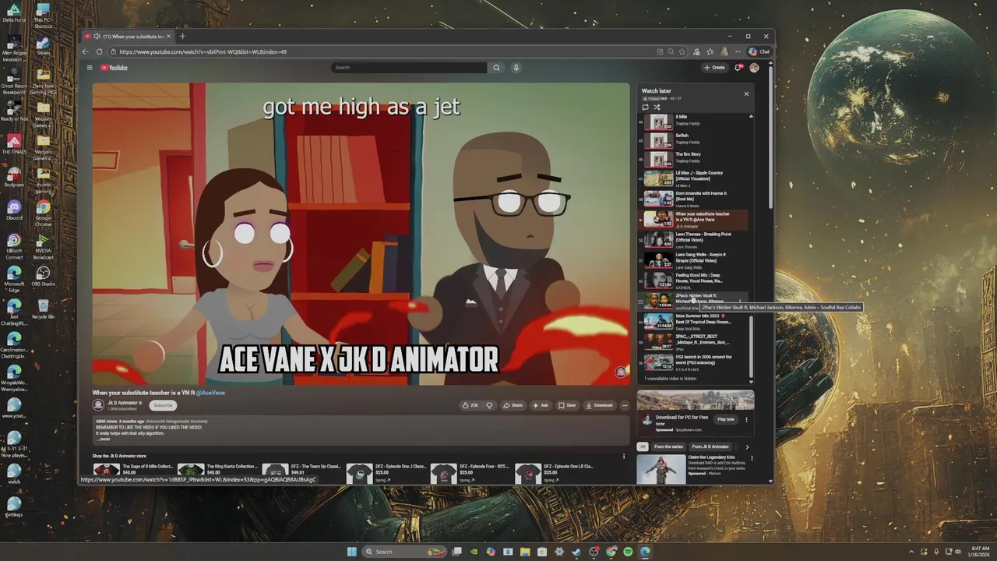Open 'The Saga of 8 Mile Collect...' product
997x561 pixels.
[132, 470]
